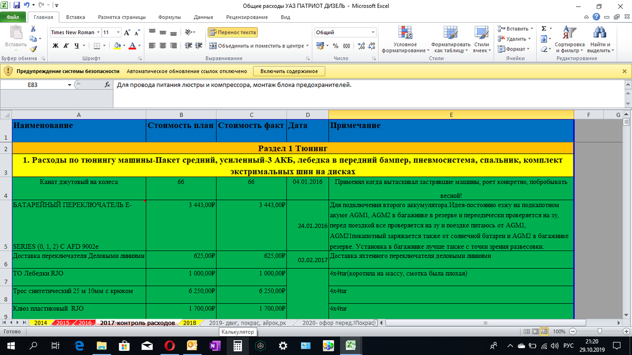Apply the accounting currency format icon
This screenshot has height=355, width=632.
point(321,46)
